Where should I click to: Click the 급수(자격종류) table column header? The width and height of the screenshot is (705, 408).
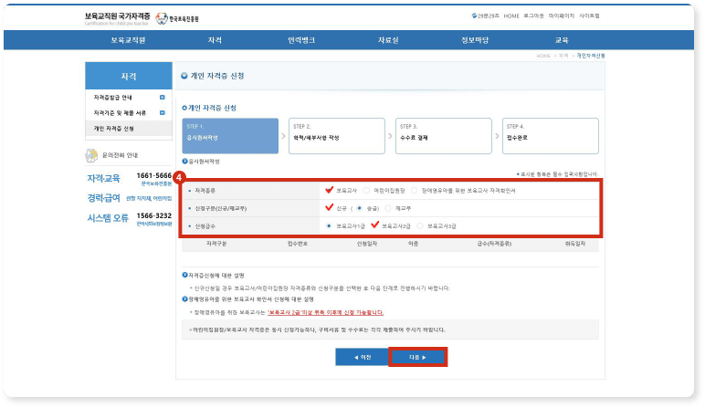(x=494, y=244)
